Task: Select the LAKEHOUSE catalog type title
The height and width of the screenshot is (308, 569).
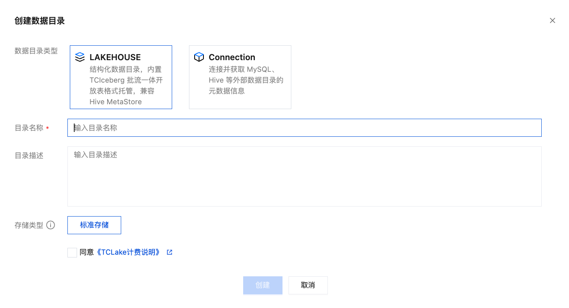Action: pos(115,57)
